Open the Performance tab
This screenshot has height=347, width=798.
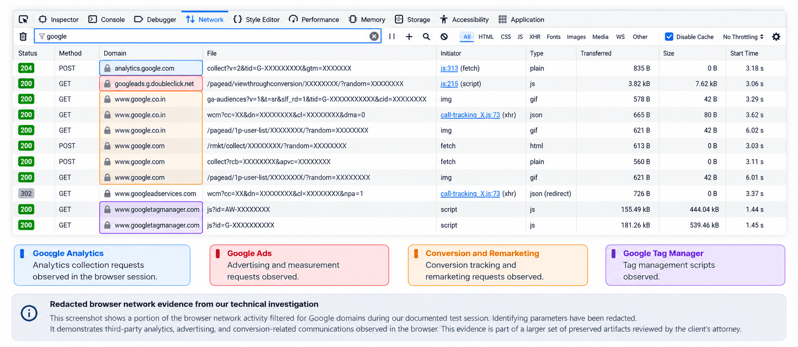(314, 19)
